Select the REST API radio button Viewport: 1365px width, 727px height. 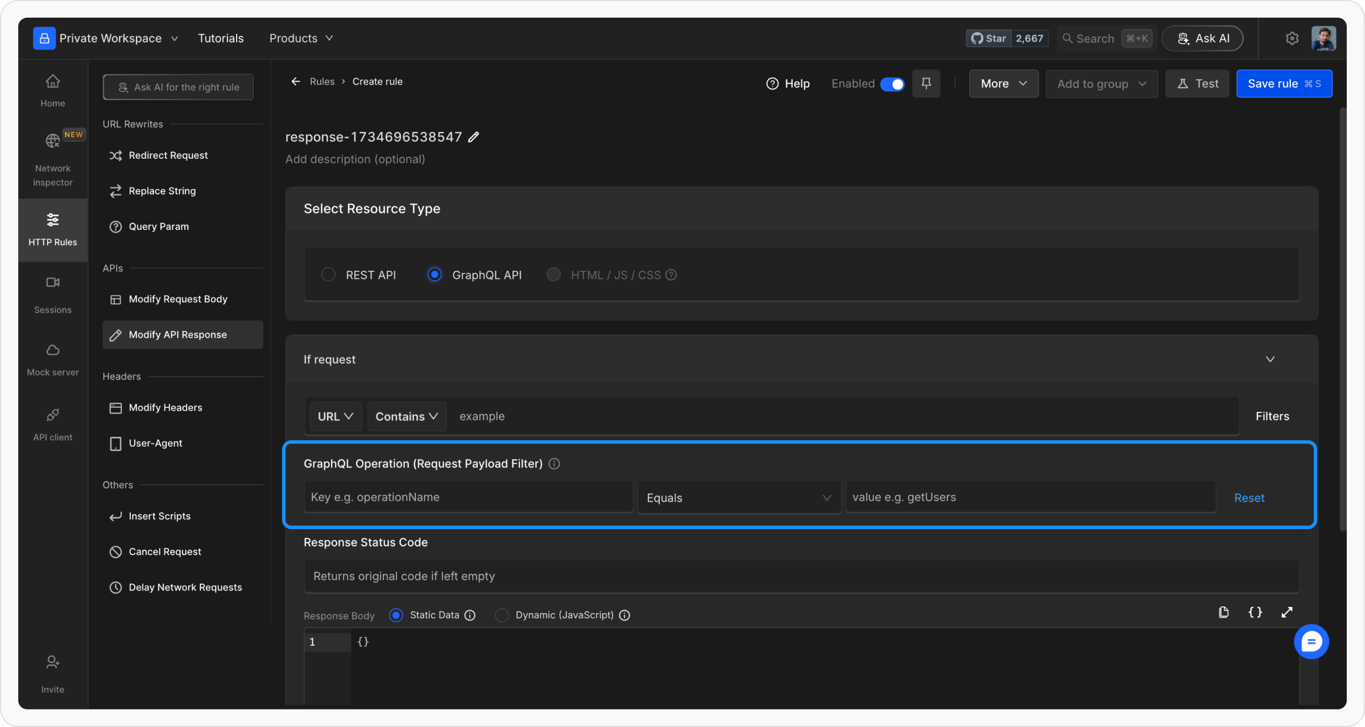pyautogui.click(x=328, y=275)
